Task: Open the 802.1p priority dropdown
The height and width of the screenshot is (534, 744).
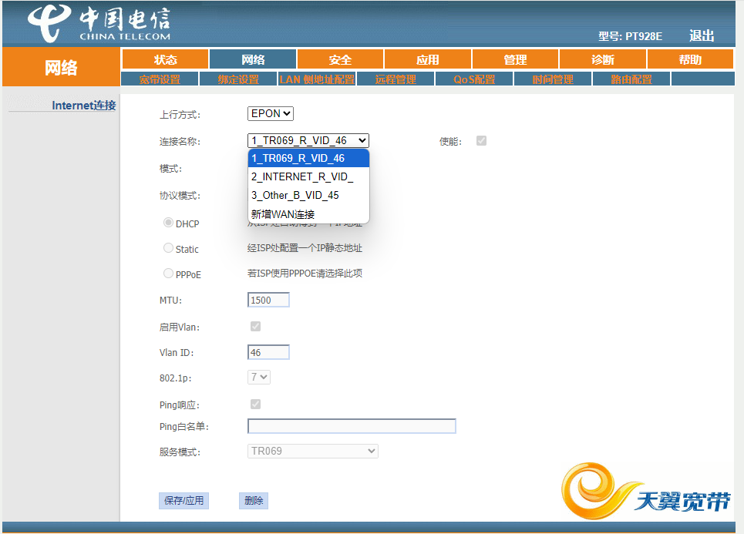Action: click(259, 377)
